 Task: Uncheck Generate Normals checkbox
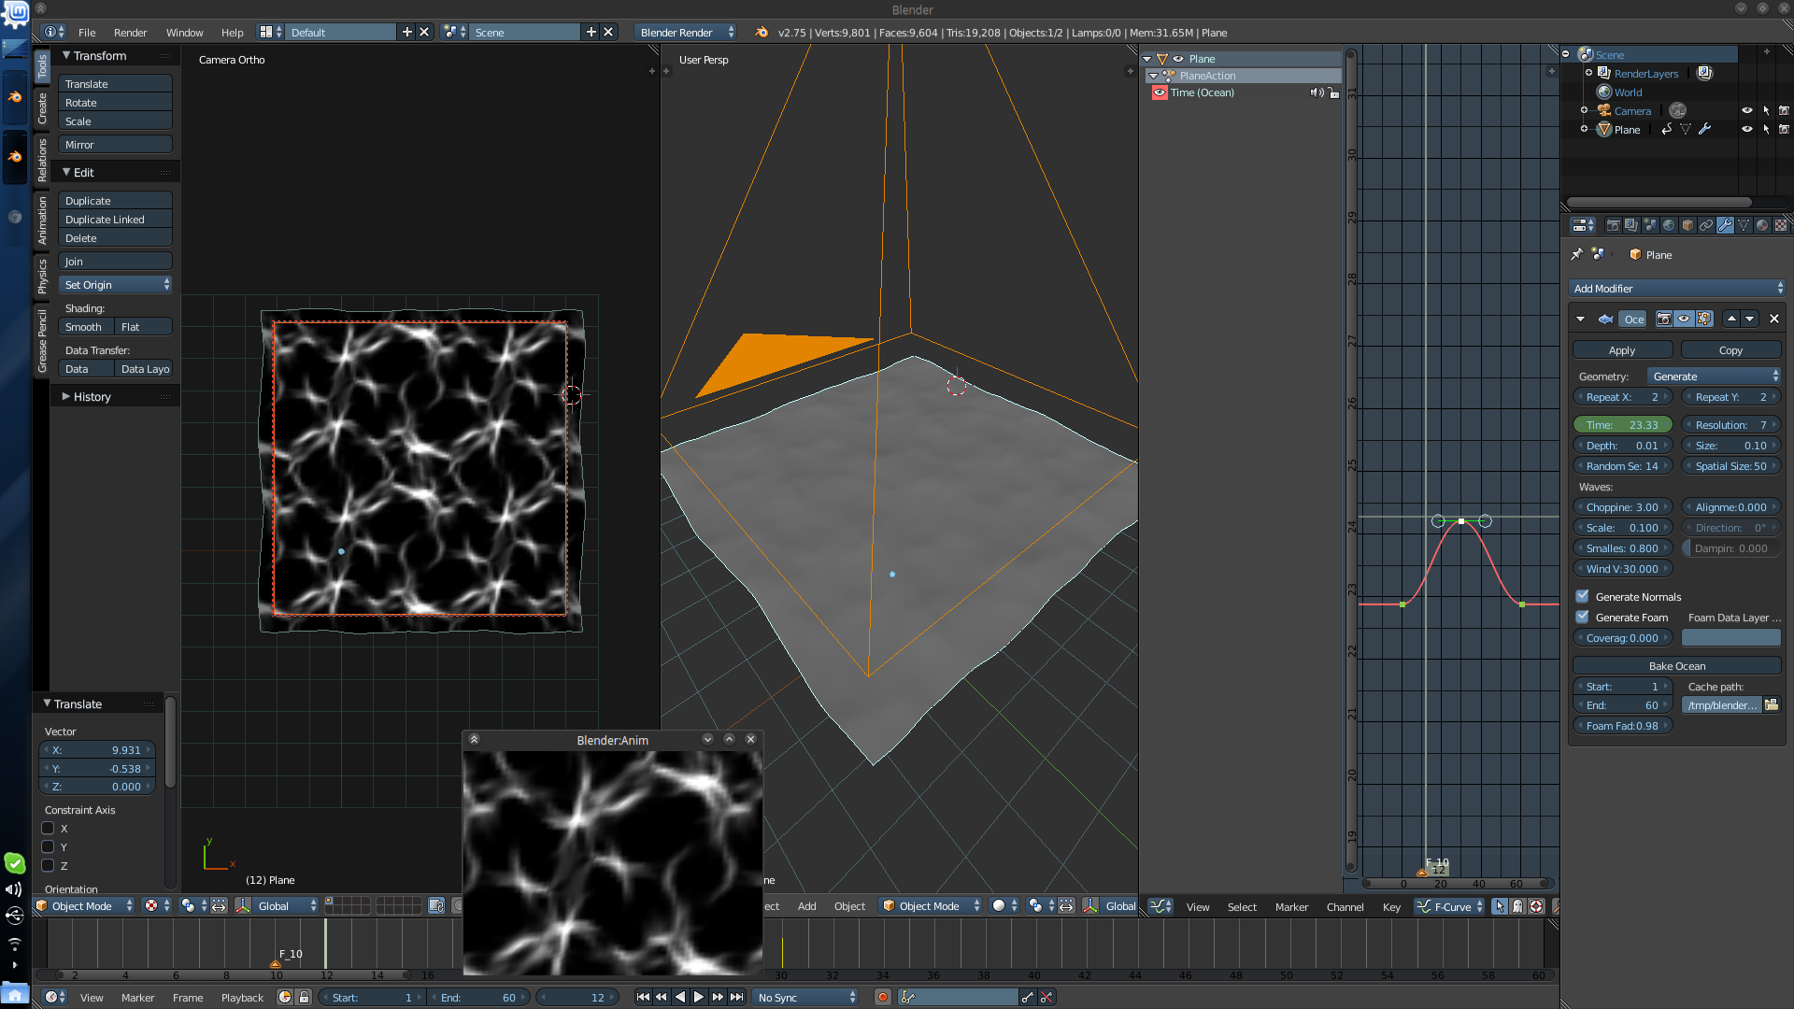1582,596
